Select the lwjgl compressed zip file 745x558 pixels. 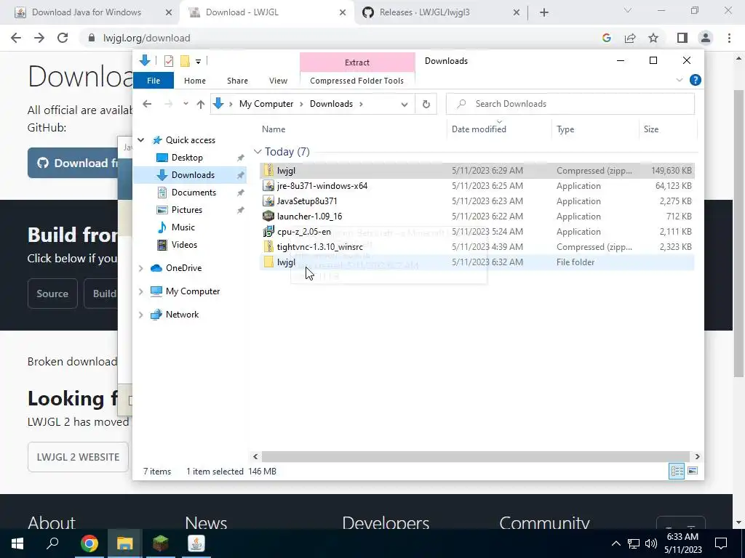coord(477,170)
